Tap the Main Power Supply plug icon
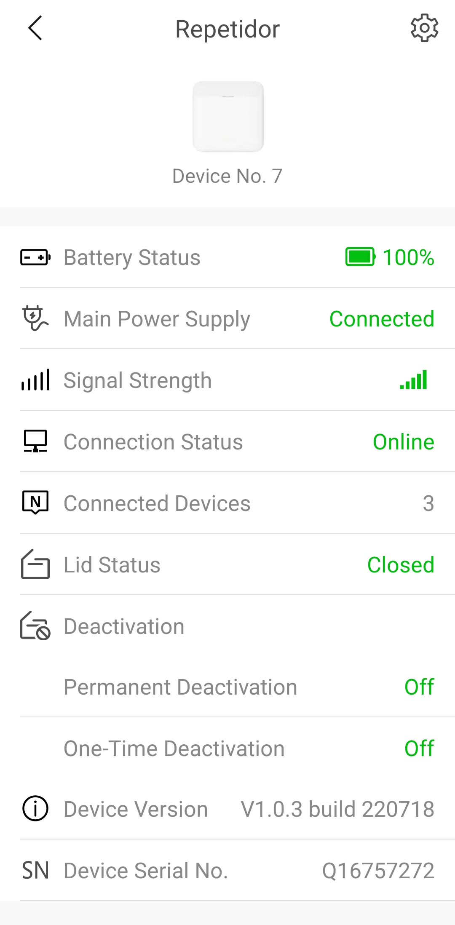455x925 pixels. click(35, 319)
